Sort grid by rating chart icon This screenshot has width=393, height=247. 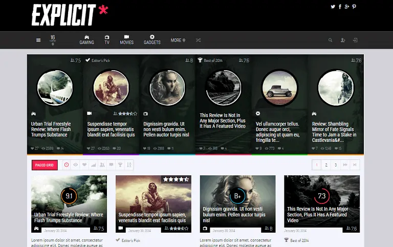tap(94, 165)
